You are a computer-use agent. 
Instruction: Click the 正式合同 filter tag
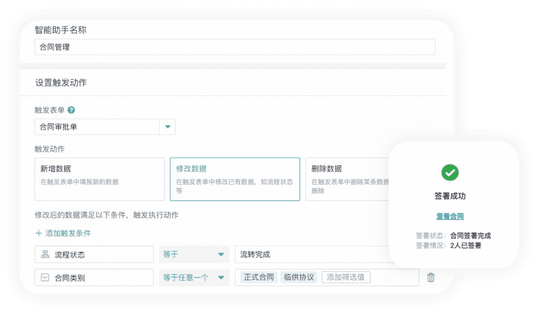[x=259, y=277]
